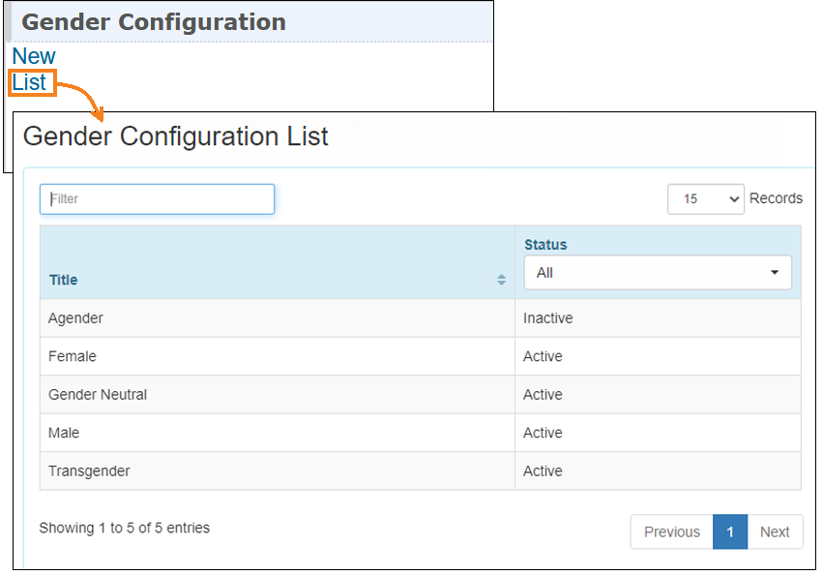Select the Active status of Male
The image size is (823, 575).
click(543, 433)
